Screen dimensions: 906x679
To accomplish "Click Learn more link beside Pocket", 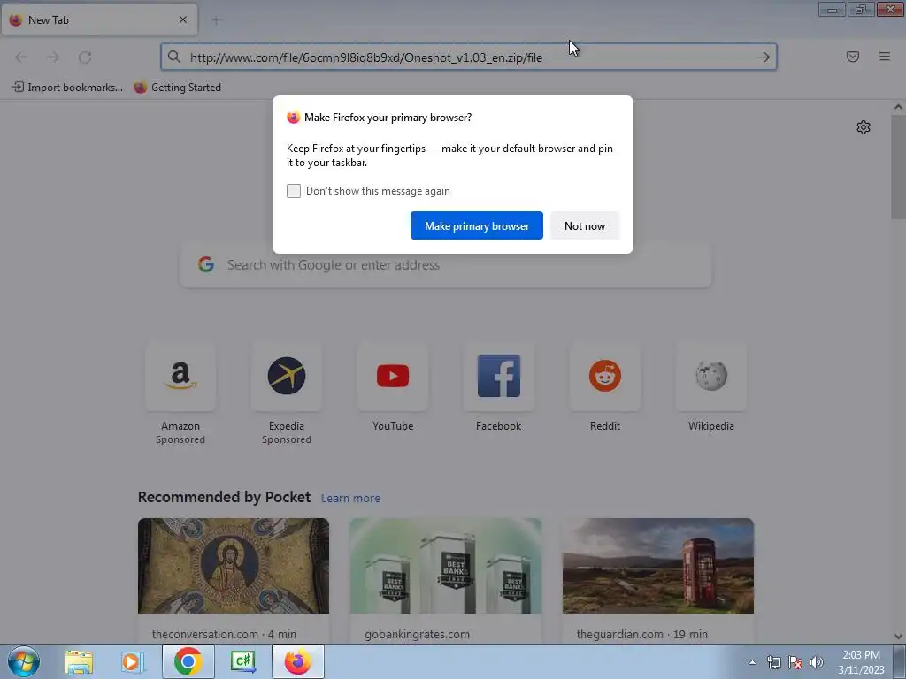I will 350,499.
